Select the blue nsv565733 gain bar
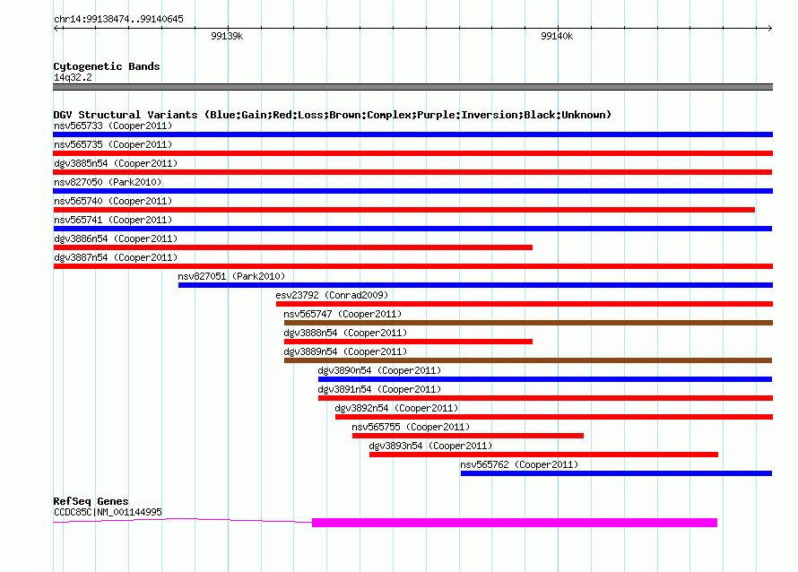Viewport: 798px width, 572px height. [x=412, y=134]
